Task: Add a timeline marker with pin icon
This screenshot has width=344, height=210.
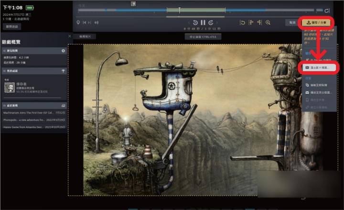Action: pos(78,22)
